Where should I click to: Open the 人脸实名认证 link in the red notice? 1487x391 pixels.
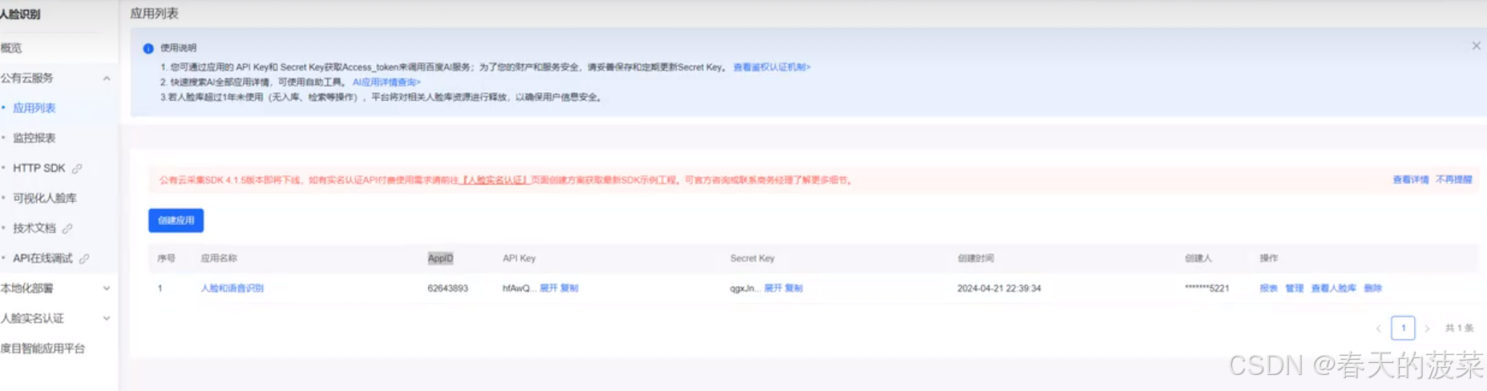pyautogui.click(x=495, y=180)
